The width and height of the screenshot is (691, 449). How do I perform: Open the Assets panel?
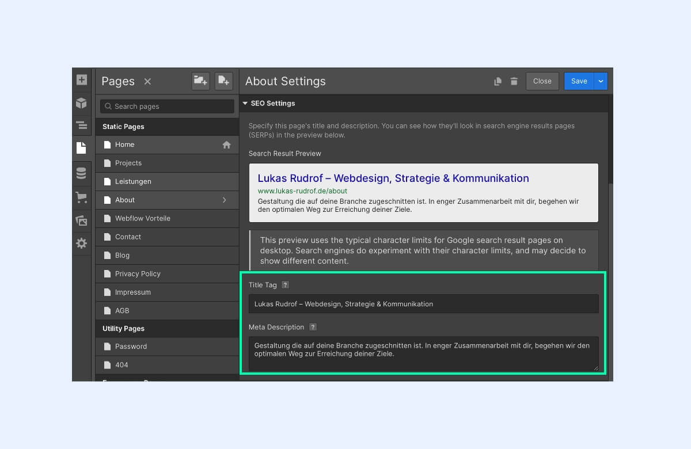click(x=81, y=219)
